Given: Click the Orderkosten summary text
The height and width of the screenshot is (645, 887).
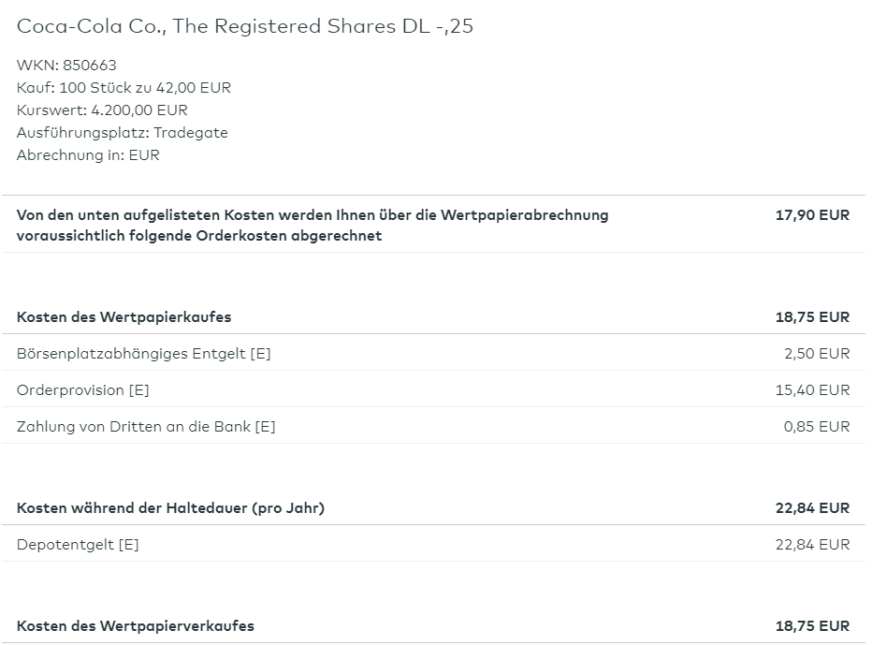Looking at the screenshot, I should [313, 226].
